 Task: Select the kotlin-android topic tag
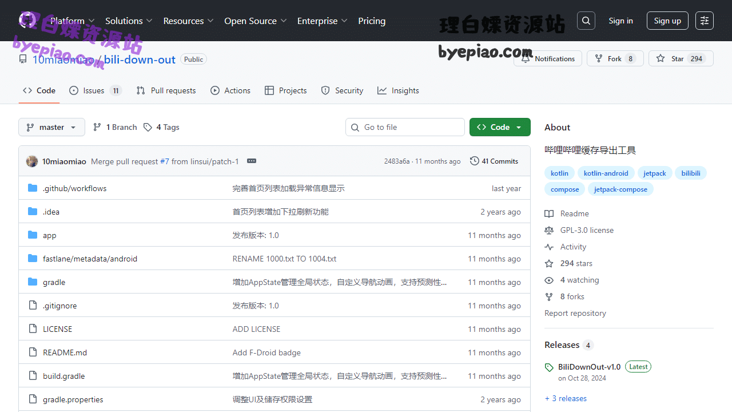(606, 173)
